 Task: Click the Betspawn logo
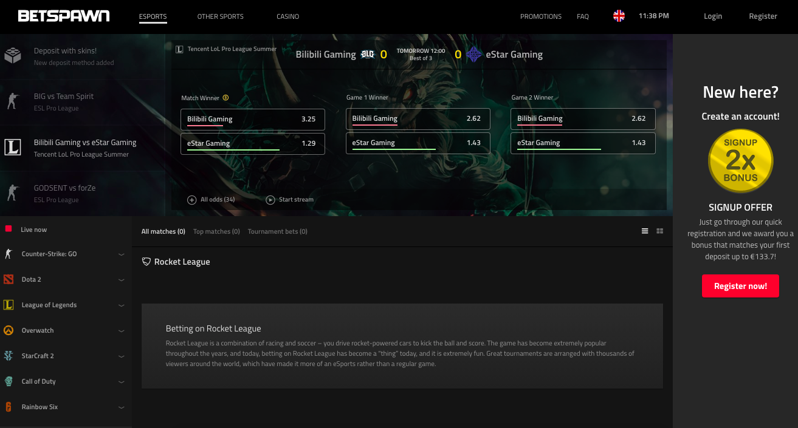64,16
